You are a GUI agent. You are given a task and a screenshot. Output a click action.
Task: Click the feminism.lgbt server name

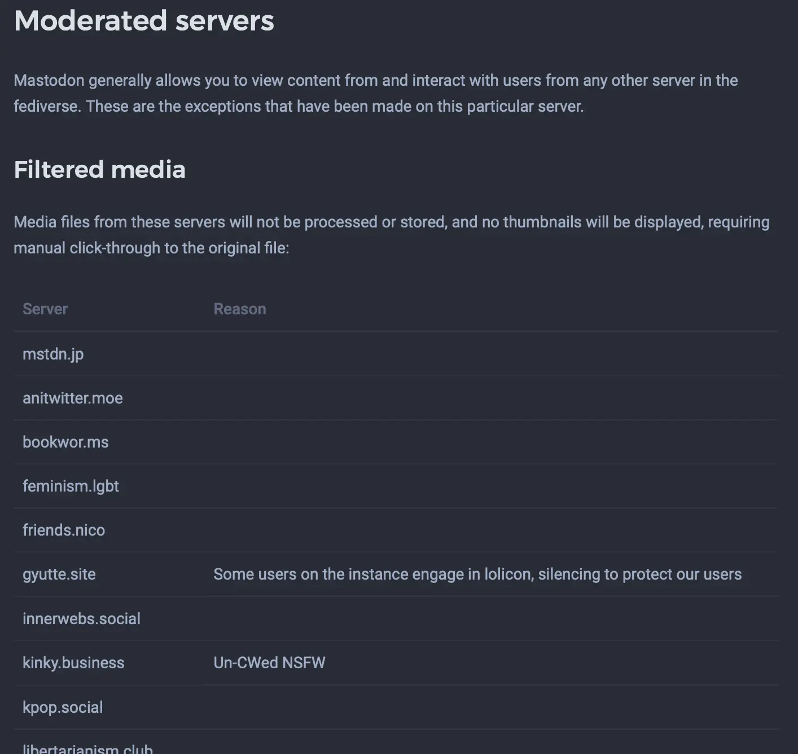tap(71, 486)
